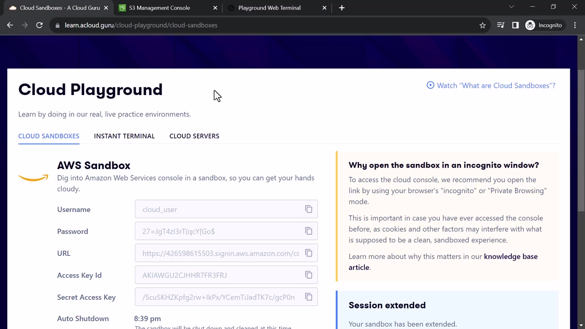Open the media controls button

coord(501,25)
